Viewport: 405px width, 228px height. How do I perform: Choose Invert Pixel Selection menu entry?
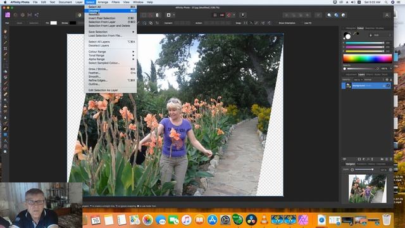pyautogui.click(x=111, y=18)
